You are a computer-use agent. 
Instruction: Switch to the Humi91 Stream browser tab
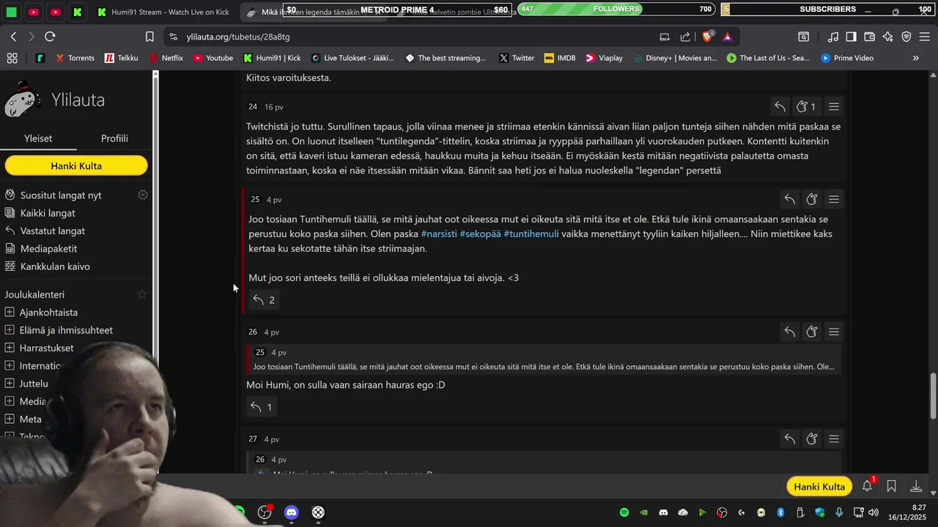(x=162, y=12)
